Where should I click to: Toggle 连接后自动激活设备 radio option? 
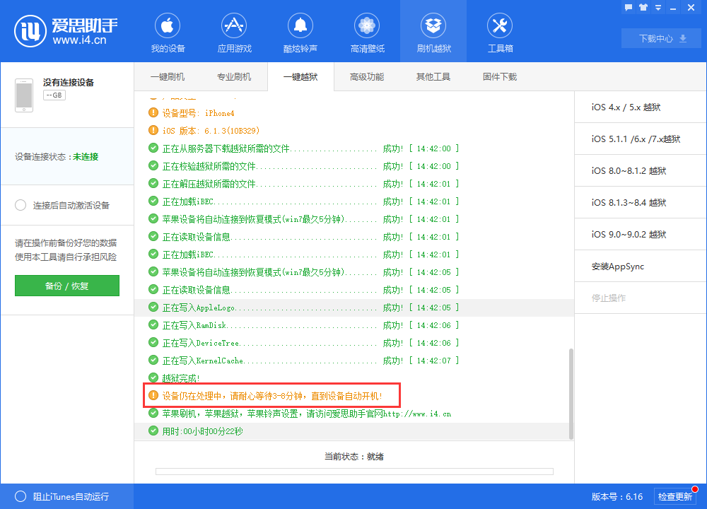pos(21,205)
